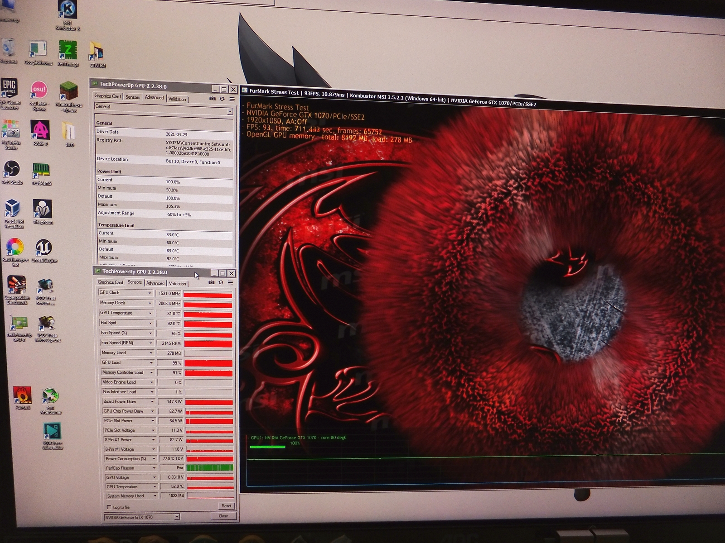Open the hamburger menu in the GPU-Z Advanced window

pyautogui.click(x=232, y=99)
